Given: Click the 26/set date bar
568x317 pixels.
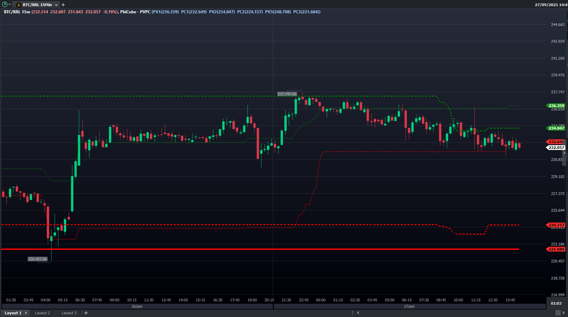Looking at the screenshot, I should click(x=137, y=306).
